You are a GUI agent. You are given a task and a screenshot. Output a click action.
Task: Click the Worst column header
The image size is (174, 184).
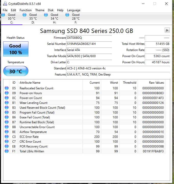coord(110,83)
